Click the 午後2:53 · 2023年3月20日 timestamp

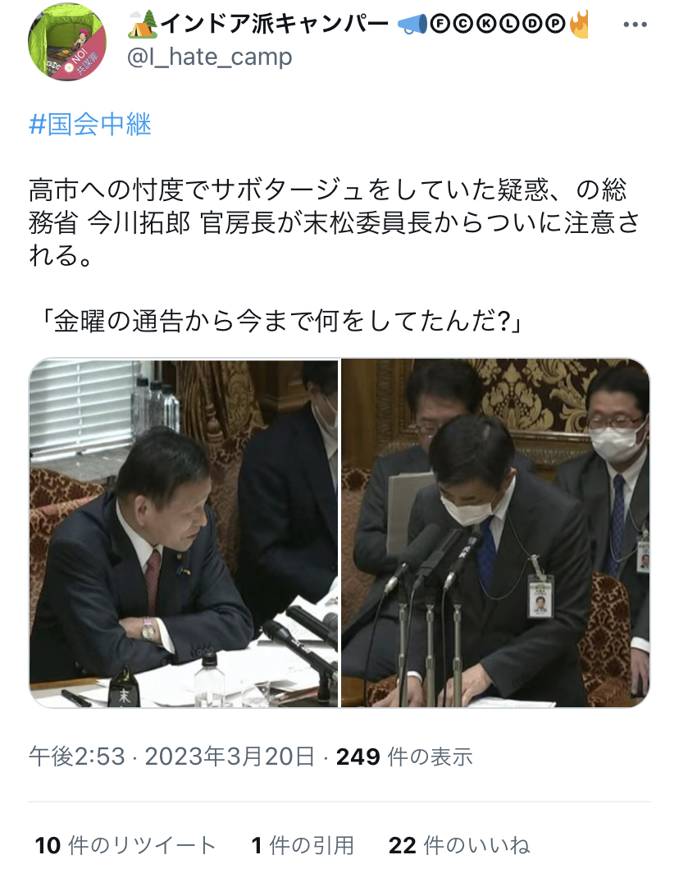coord(172,757)
